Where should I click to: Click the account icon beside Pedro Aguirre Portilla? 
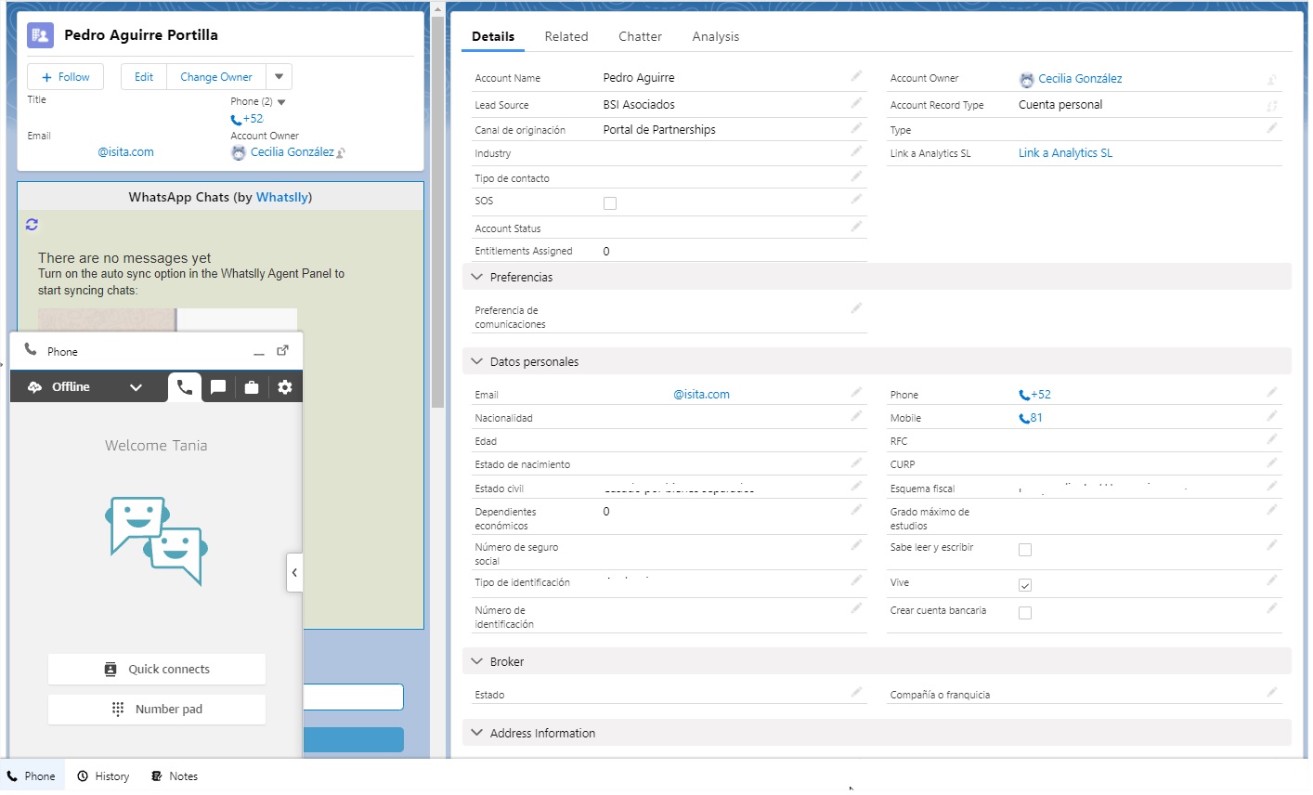point(40,35)
